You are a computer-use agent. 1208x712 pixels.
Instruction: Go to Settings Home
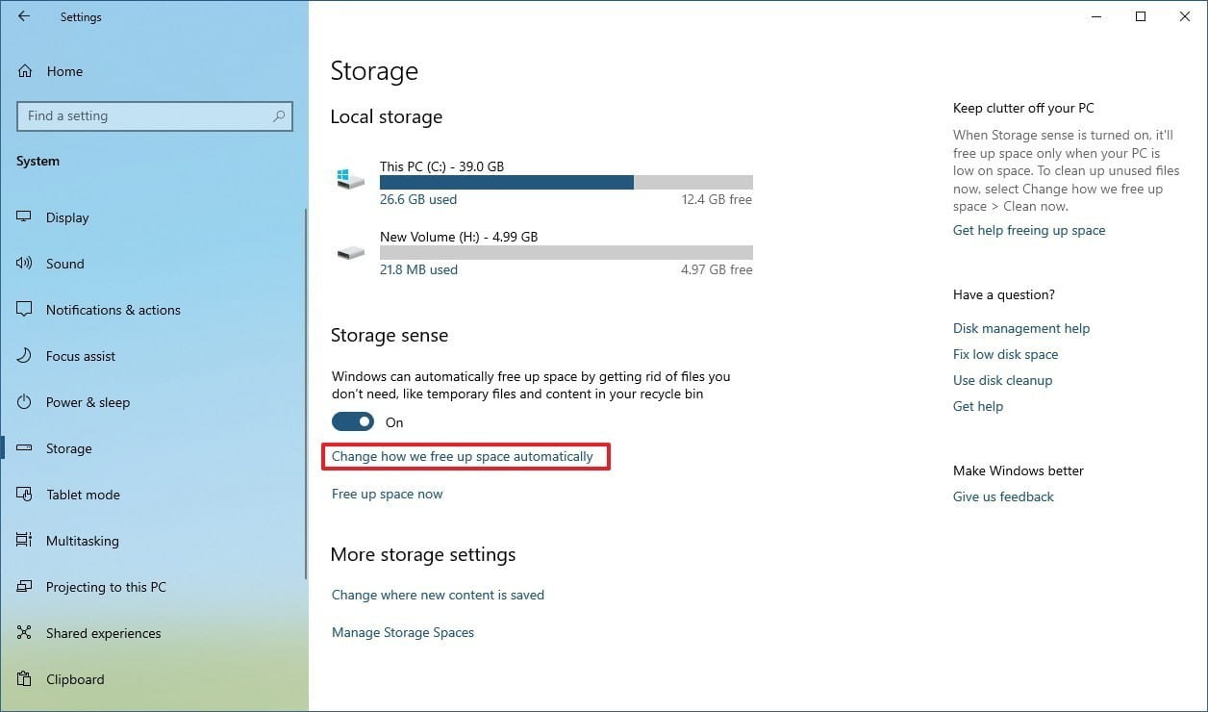click(x=63, y=71)
